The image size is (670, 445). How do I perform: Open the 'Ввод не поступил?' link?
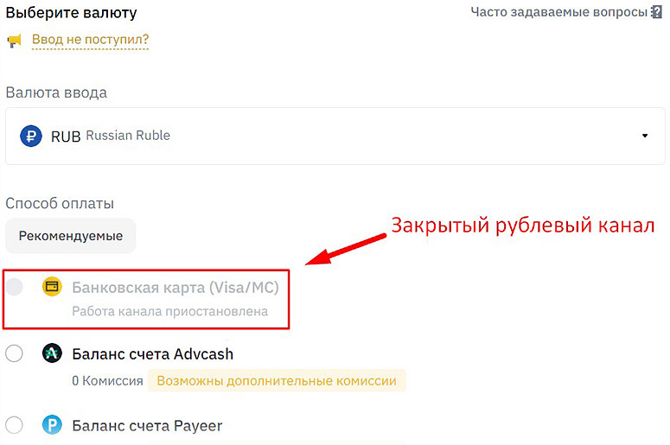coord(90,39)
